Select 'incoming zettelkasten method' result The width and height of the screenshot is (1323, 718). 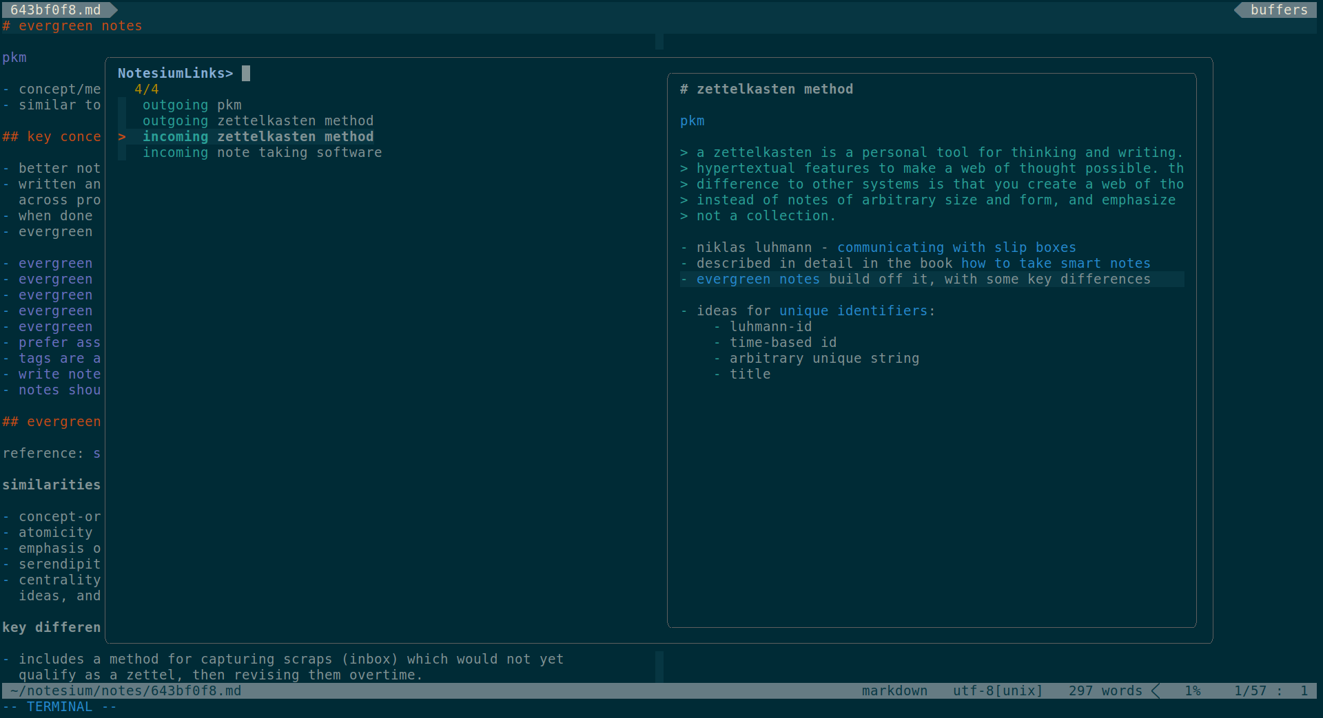point(258,136)
